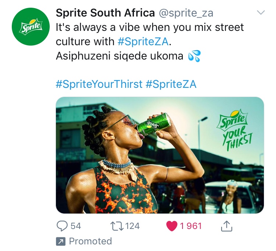Image resolution: width=276 pixels, height=251 pixels.
Task: Open the #SpriteYourThirst hashtag
Action: pyautogui.click(x=99, y=84)
